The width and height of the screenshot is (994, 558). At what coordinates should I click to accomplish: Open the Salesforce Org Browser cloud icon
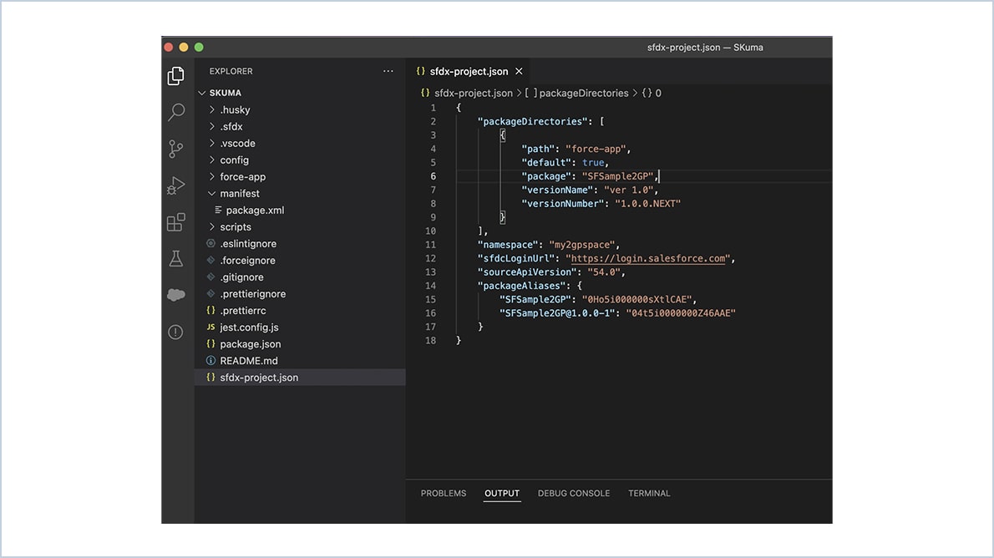point(176,294)
